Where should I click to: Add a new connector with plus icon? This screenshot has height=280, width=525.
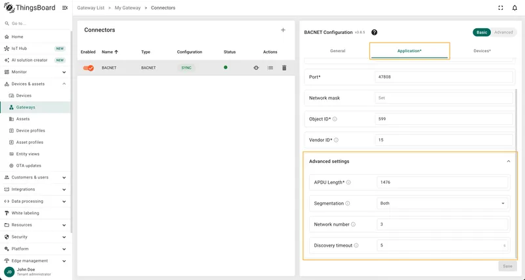(x=283, y=30)
